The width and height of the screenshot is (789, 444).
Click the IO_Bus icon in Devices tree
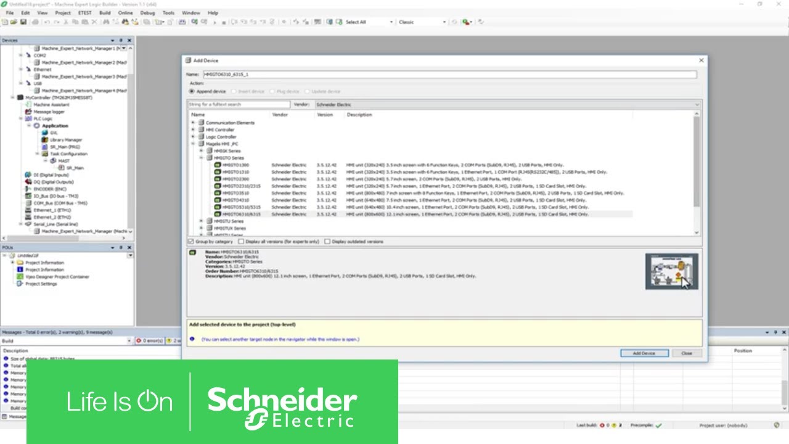(x=28, y=196)
